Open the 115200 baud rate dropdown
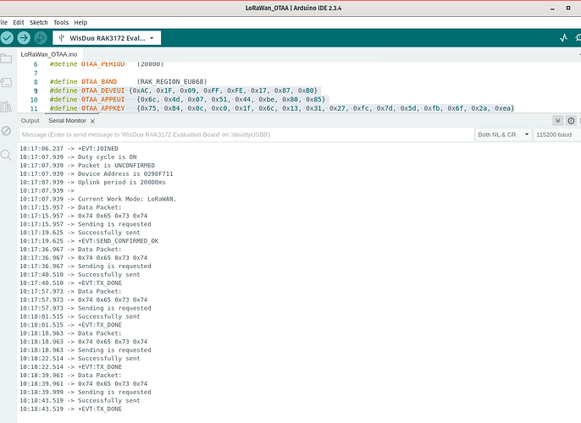This screenshot has height=423, width=581. pos(556,135)
